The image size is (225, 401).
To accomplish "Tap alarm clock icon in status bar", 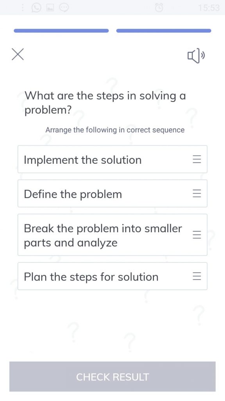I will click(x=159, y=8).
